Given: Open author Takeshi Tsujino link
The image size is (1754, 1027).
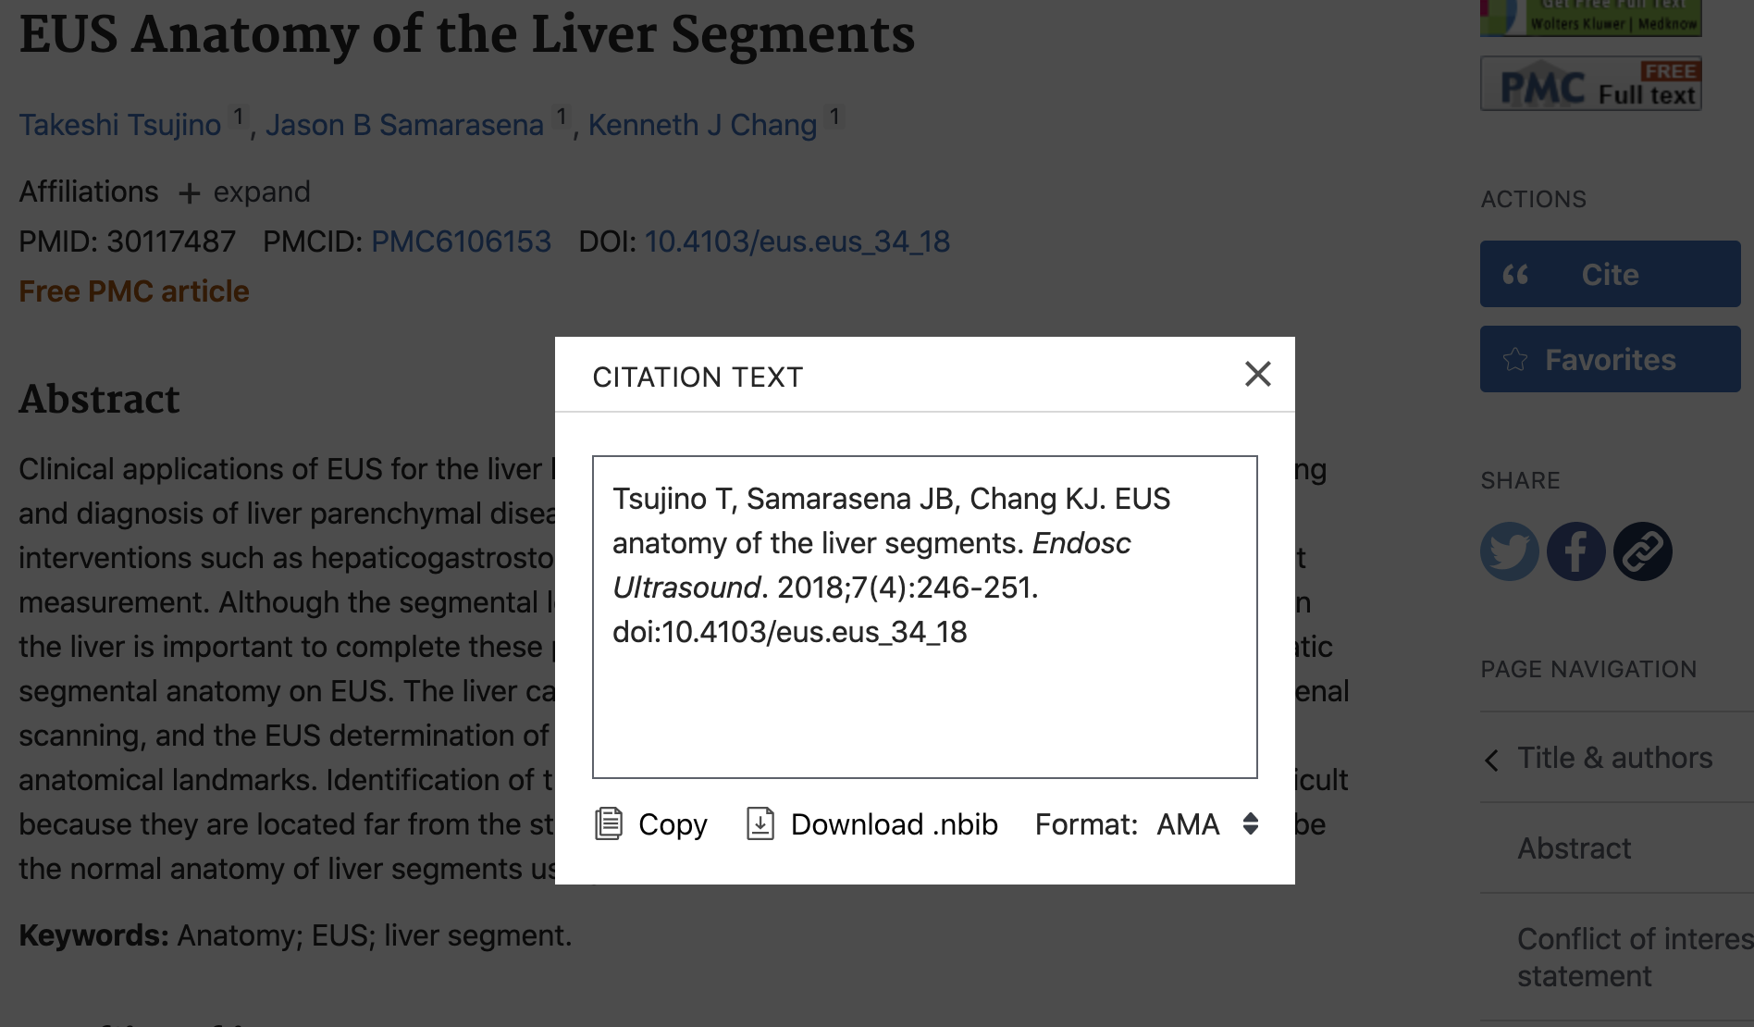Looking at the screenshot, I should tap(120, 125).
